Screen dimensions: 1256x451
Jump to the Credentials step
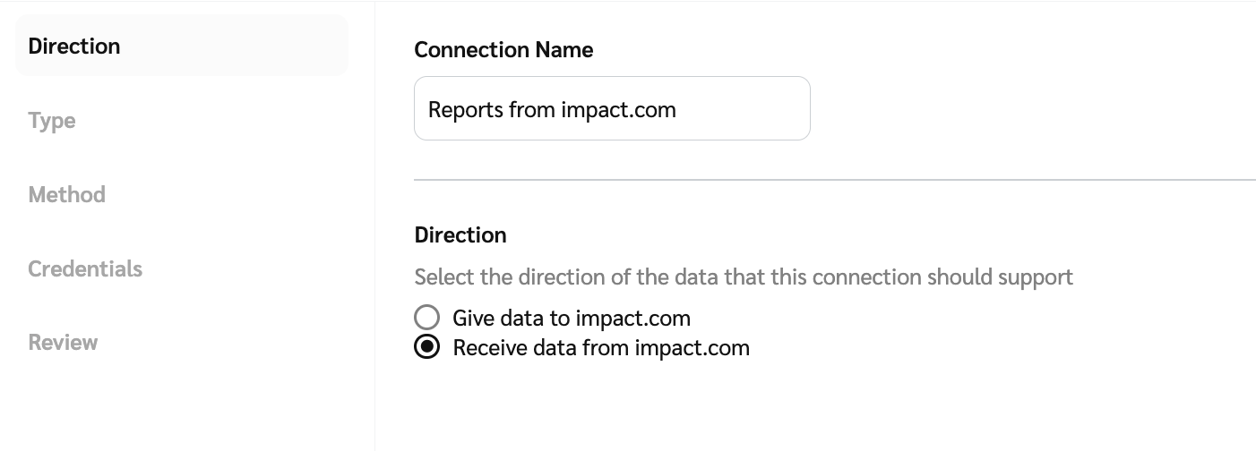pyautogui.click(x=85, y=269)
